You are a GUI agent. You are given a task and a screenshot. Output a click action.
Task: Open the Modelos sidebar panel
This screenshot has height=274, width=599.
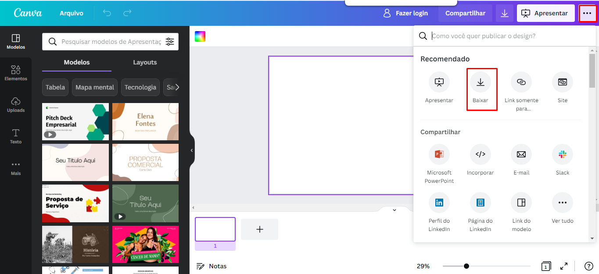click(16, 42)
